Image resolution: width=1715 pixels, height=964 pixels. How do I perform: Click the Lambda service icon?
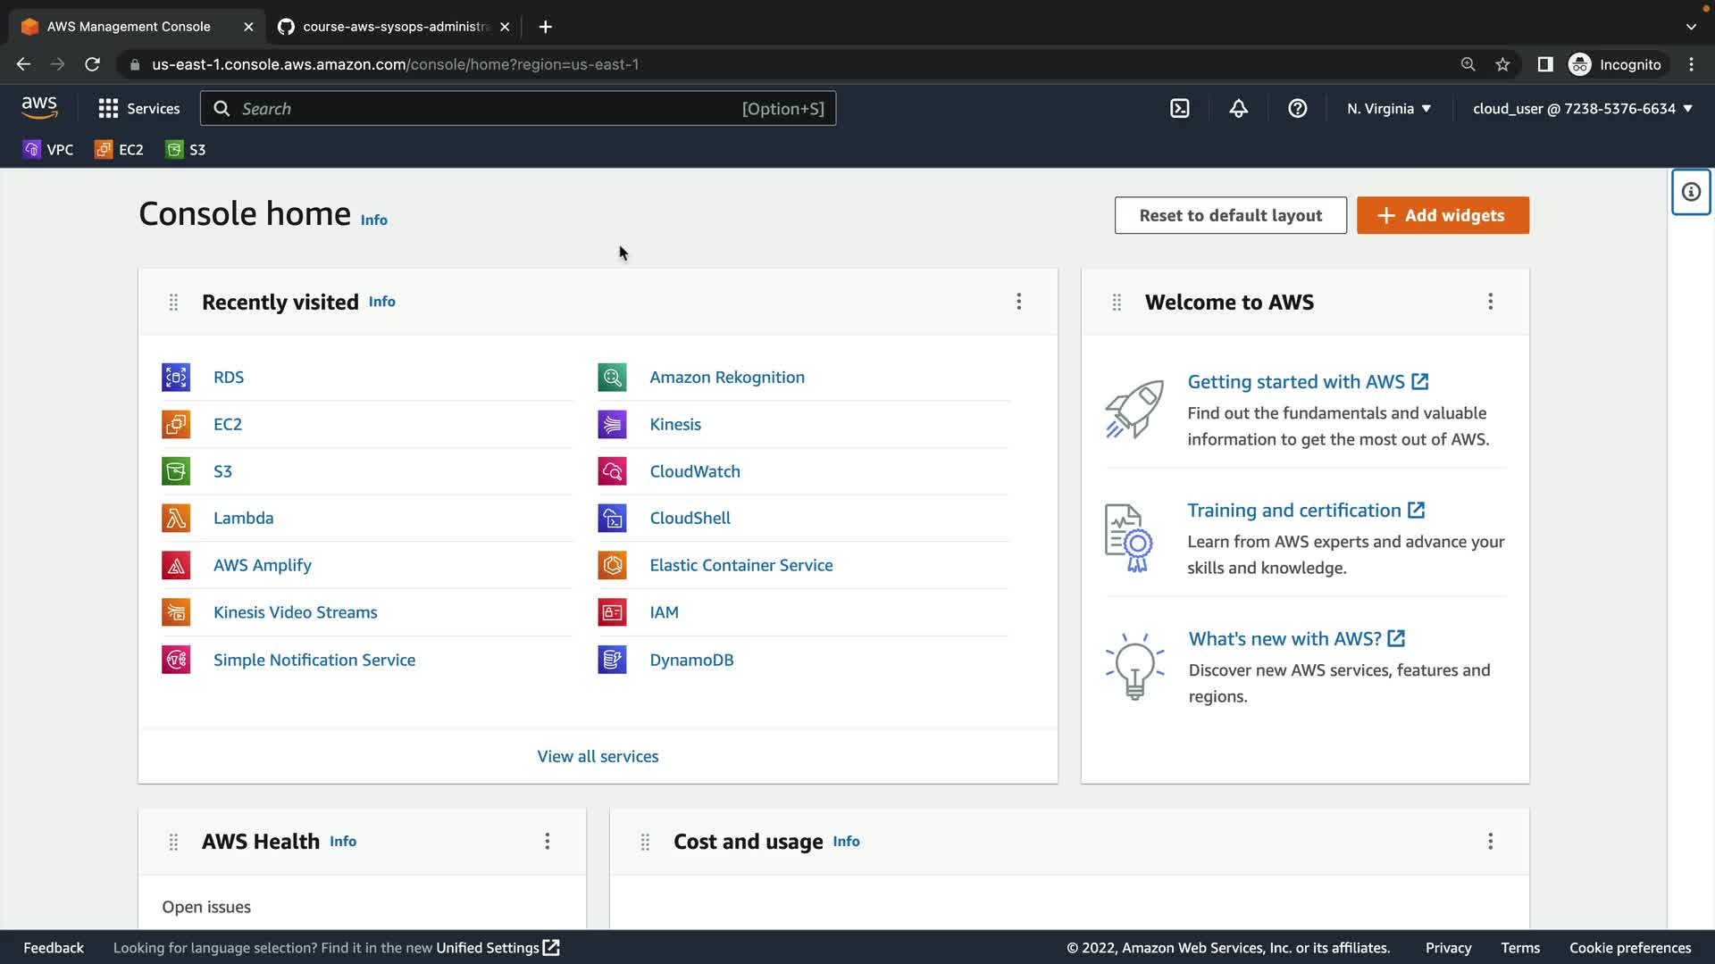coord(176,519)
